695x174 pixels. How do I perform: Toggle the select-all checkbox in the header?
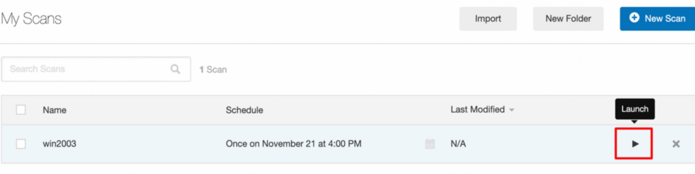point(21,110)
